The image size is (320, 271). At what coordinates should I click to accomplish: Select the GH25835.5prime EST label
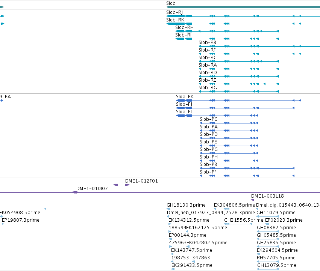(276, 243)
